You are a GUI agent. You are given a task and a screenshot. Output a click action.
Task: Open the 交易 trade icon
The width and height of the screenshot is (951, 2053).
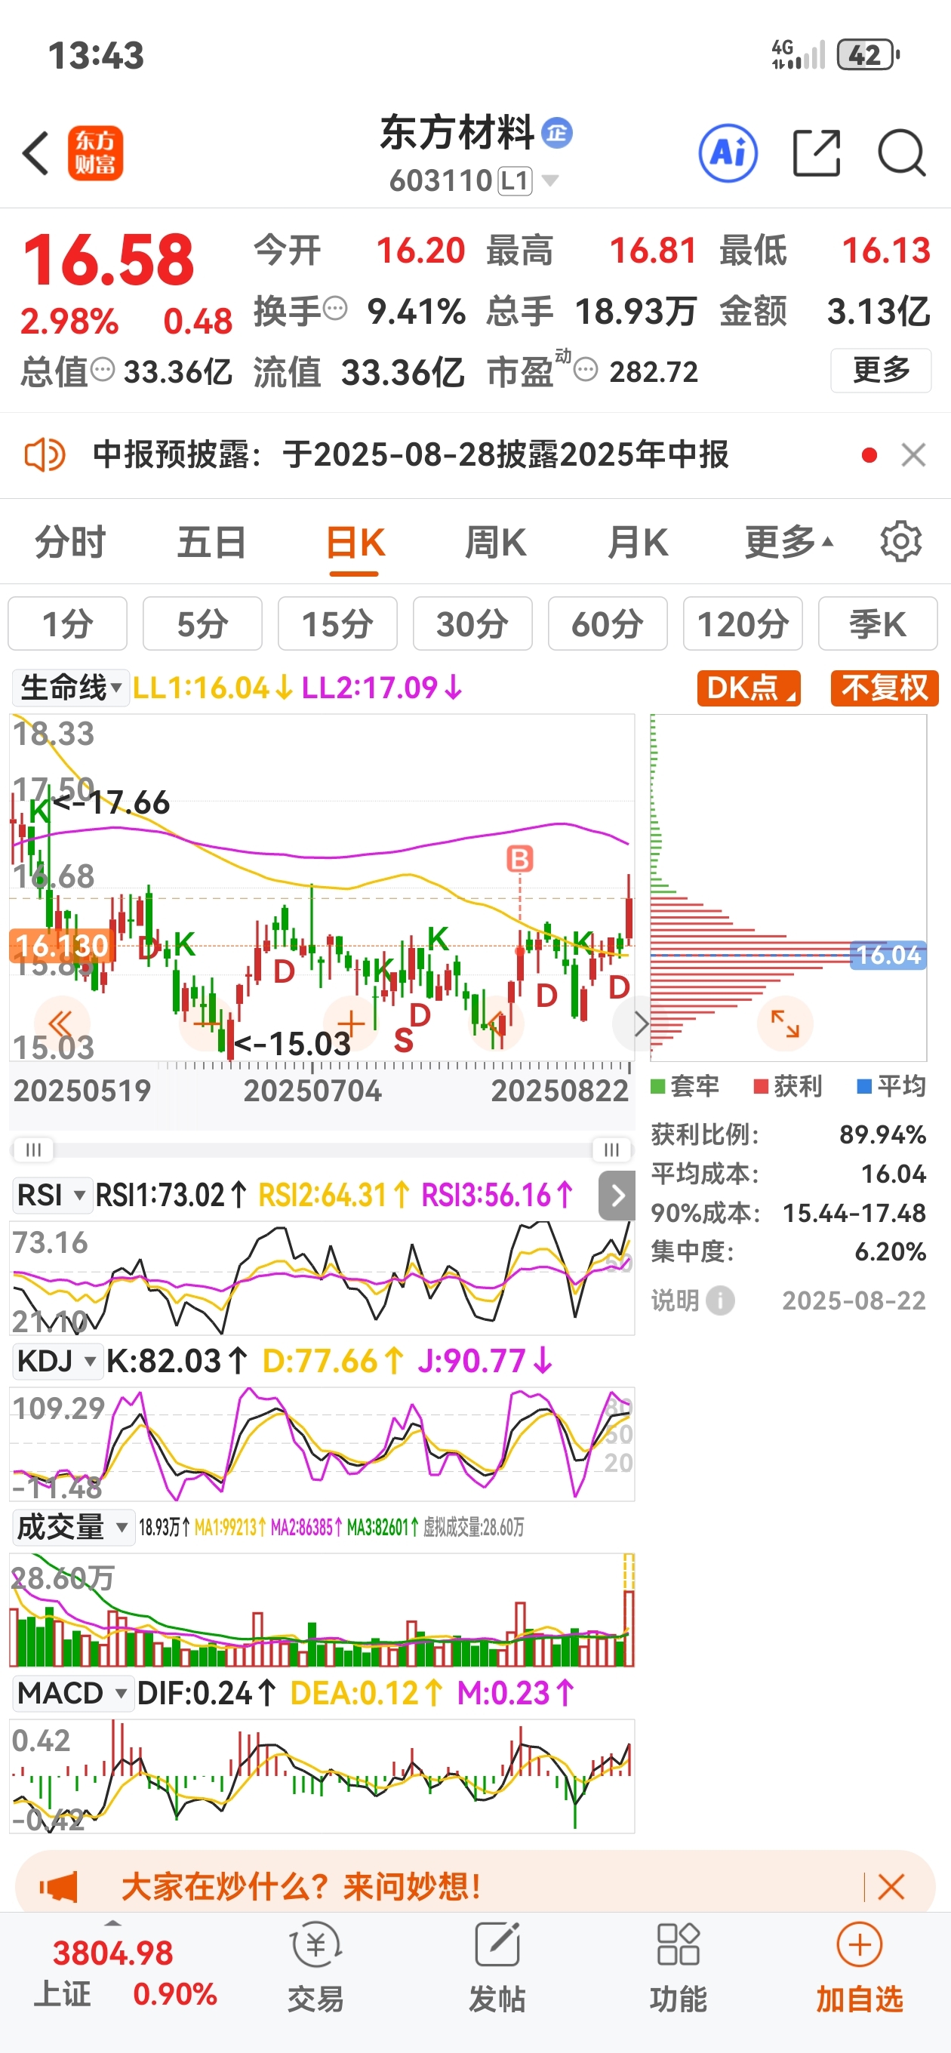tap(316, 1944)
